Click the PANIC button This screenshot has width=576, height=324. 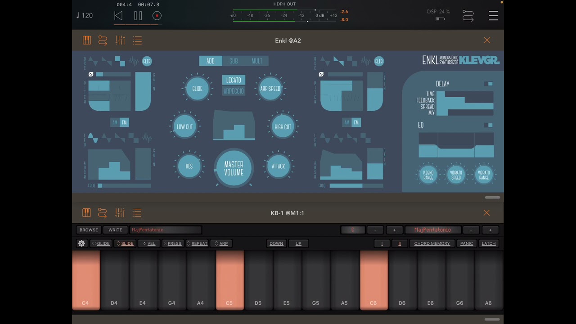pos(467,243)
